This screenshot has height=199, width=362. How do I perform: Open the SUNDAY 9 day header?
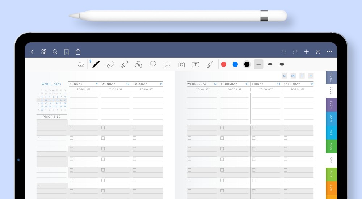84,84
